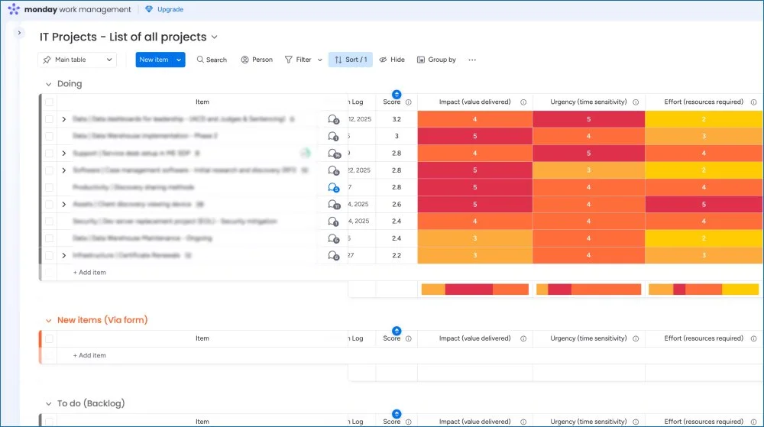The height and width of the screenshot is (427, 764).
Task: Open conversation bubble for score 3.2 row
Action: [333, 119]
